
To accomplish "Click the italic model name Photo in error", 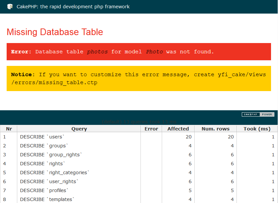I will click(154, 52).
